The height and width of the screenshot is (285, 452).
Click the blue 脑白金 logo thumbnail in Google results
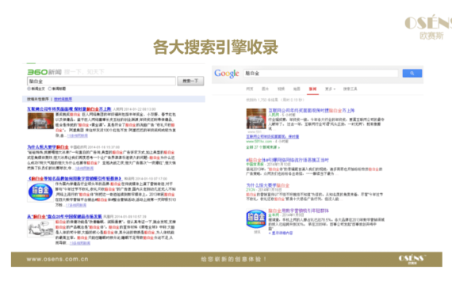(x=256, y=218)
